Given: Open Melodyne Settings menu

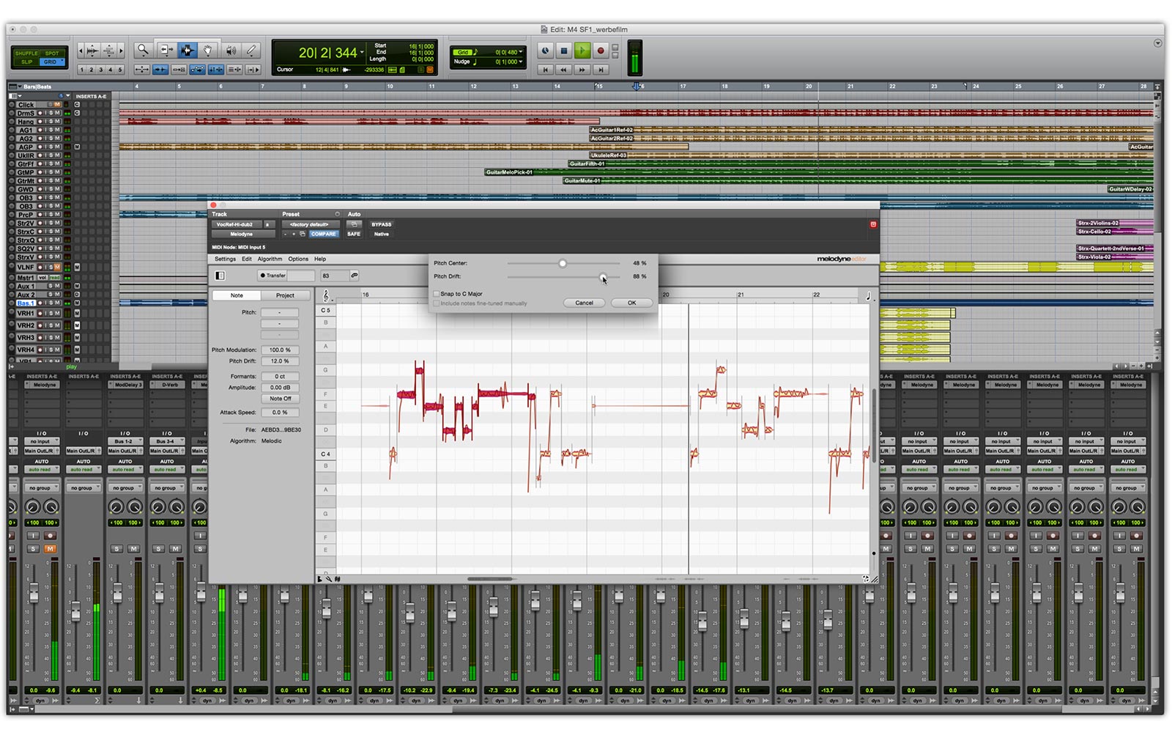Looking at the screenshot, I should (x=225, y=259).
